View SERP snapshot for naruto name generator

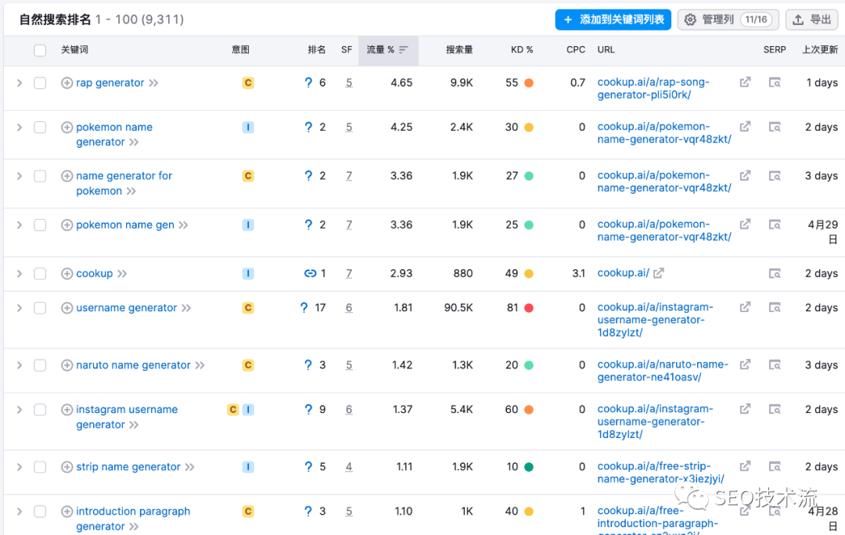(x=775, y=365)
